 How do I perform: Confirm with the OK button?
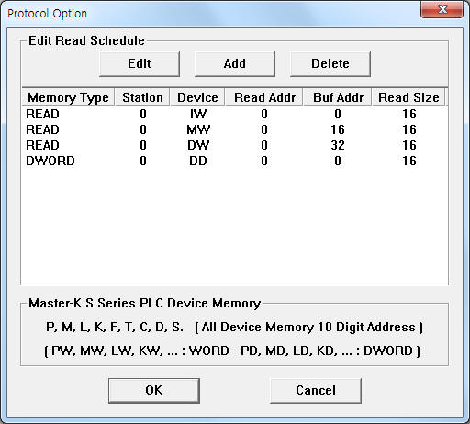[x=154, y=391]
